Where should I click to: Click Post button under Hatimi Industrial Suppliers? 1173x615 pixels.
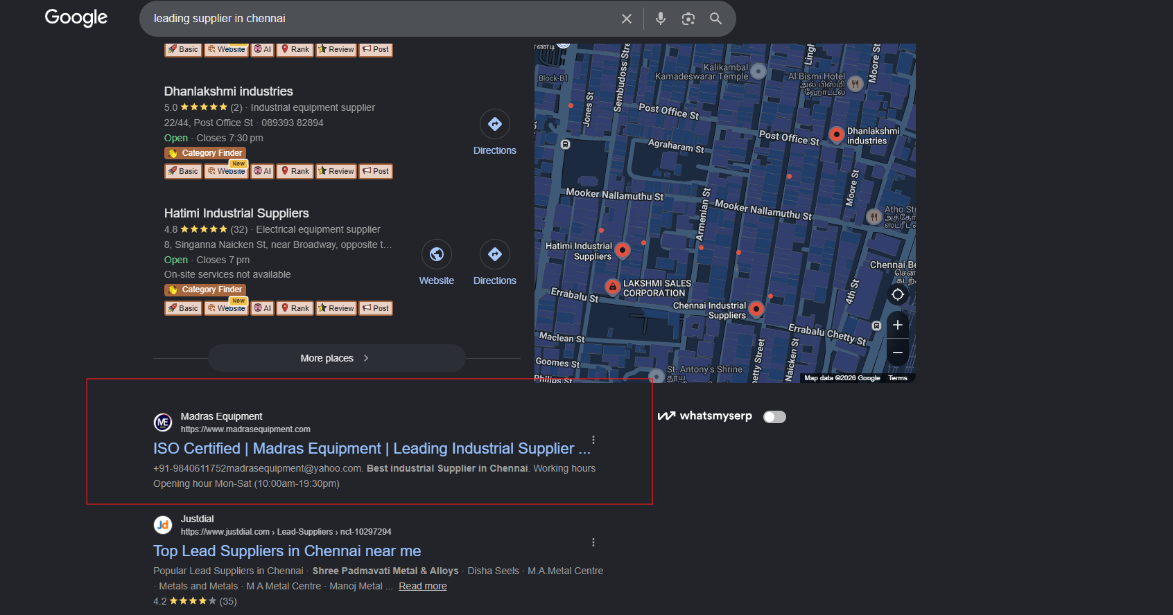pos(376,308)
